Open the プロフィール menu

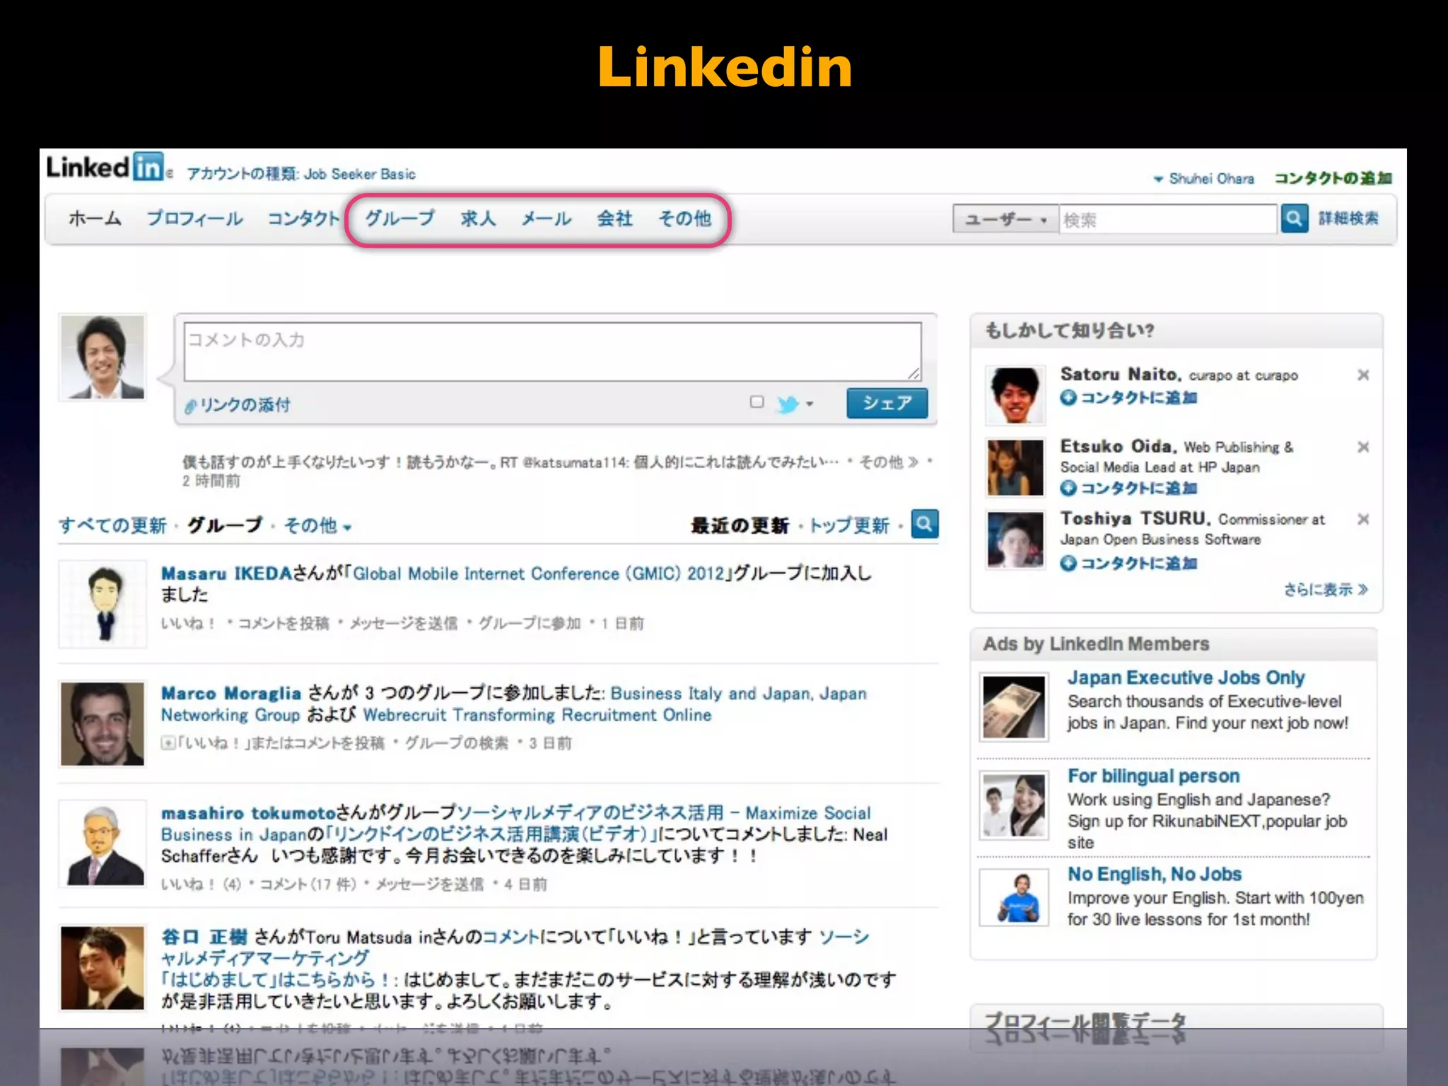click(x=194, y=218)
